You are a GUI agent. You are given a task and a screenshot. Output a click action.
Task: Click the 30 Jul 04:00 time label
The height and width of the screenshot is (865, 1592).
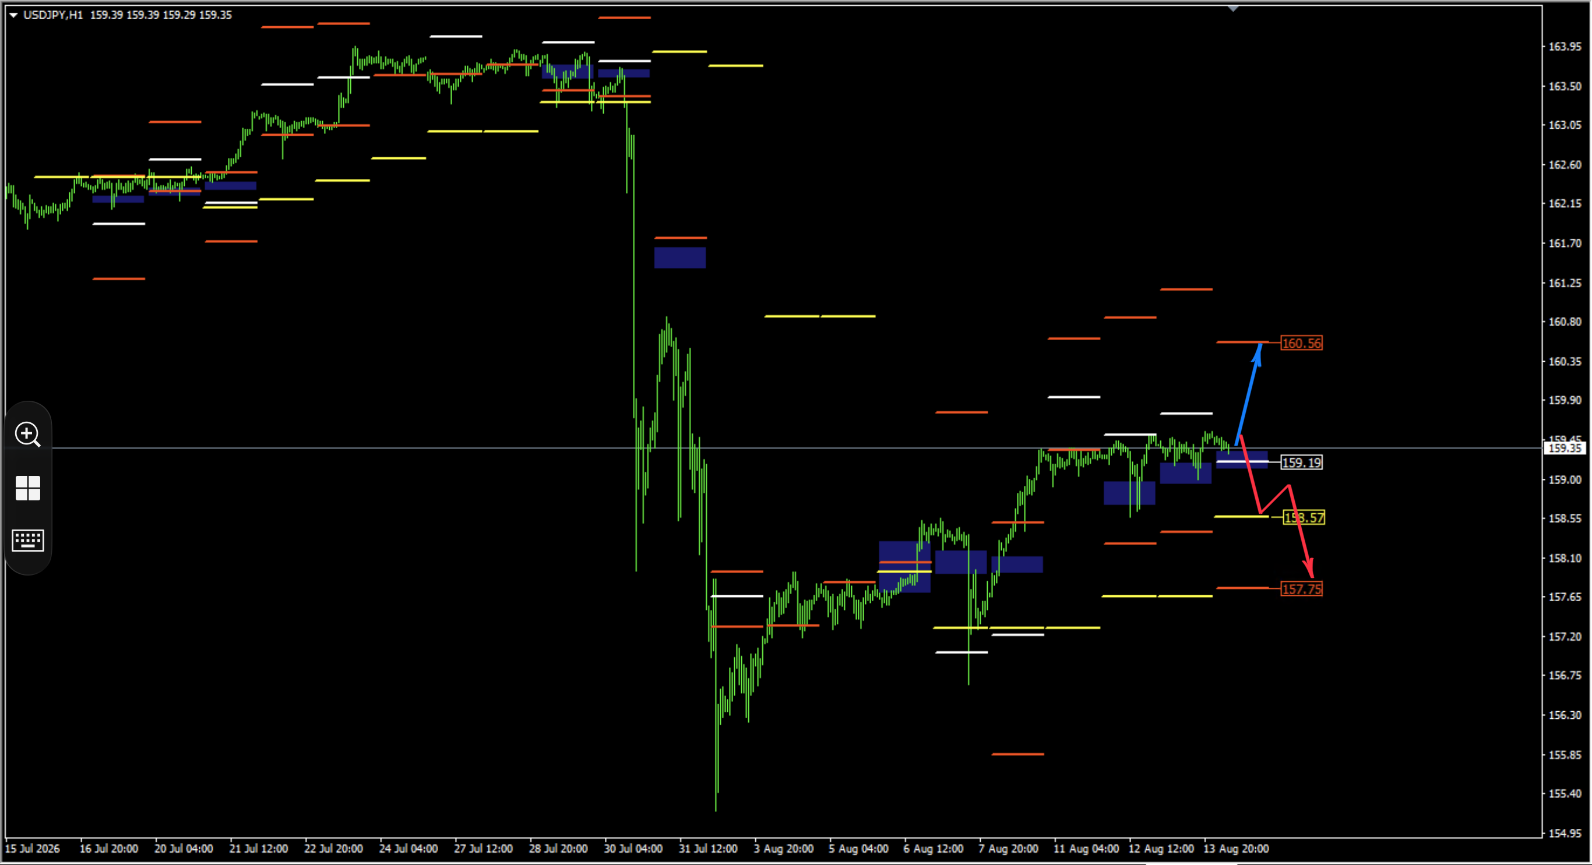[x=633, y=849]
